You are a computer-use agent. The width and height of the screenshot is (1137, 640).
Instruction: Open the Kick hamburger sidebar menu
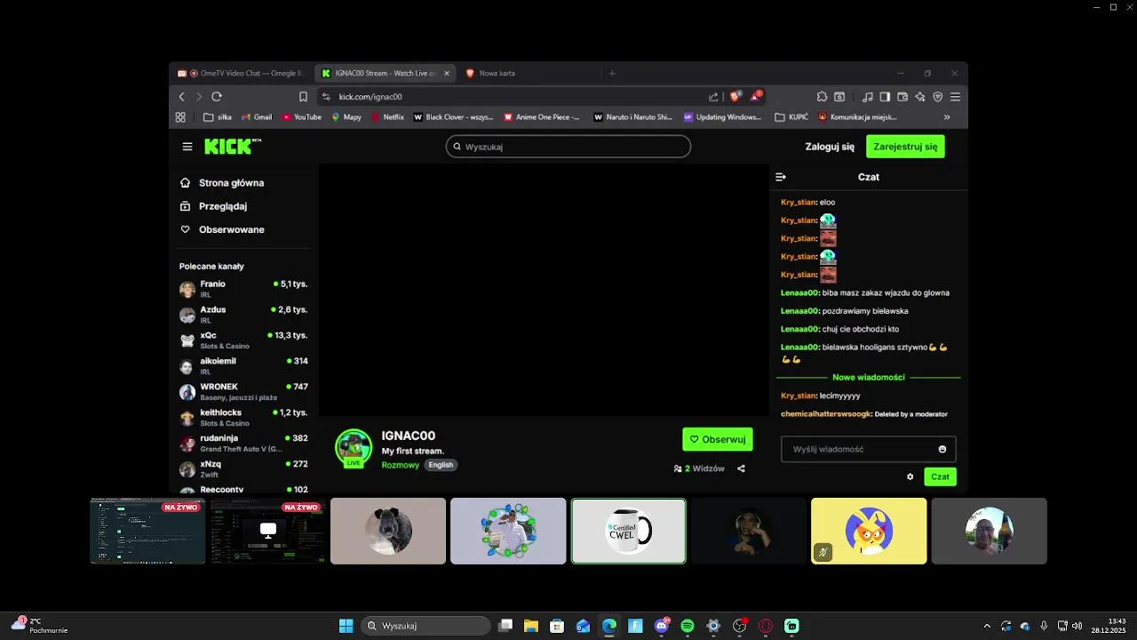[187, 147]
